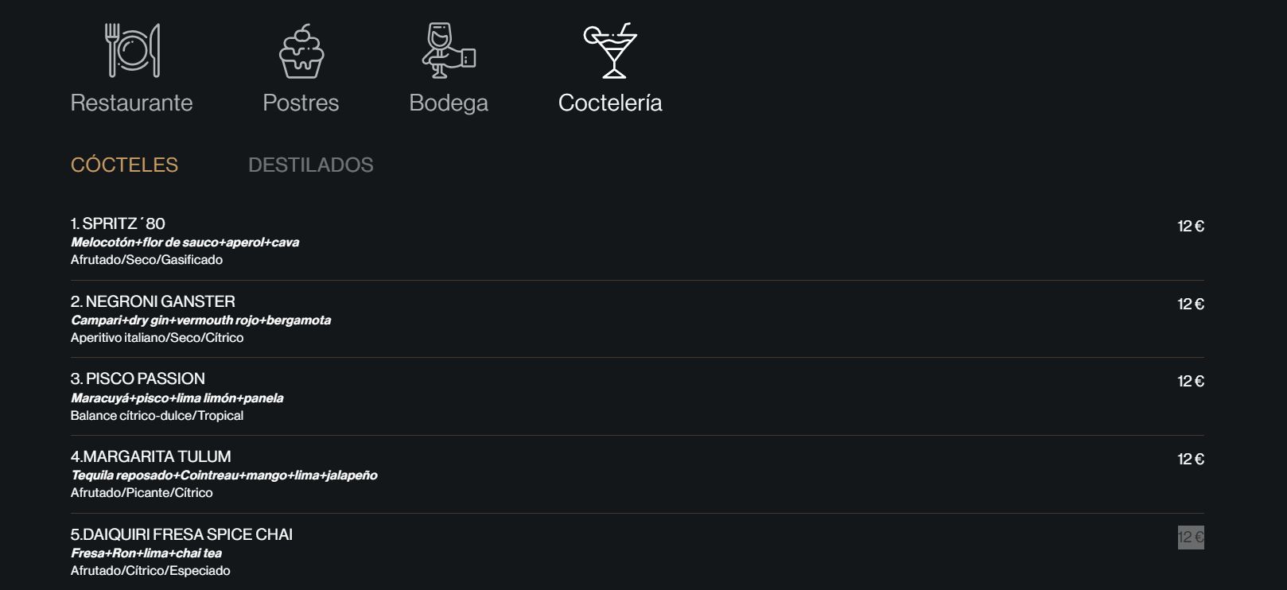Select the Spritz '80 cocktail title
The image size is (1287, 590).
[118, 223]
